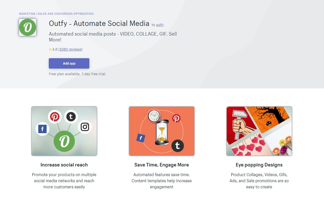This screenshot has width=324, height=199.
Task: Click the hourglass icon in orange image
Action: coord(162,132)
